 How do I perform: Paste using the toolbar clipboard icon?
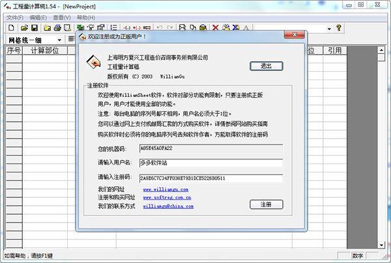203,27
